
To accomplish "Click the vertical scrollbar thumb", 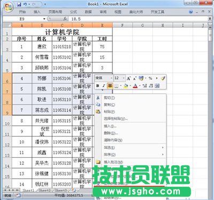I will (210, 36).
